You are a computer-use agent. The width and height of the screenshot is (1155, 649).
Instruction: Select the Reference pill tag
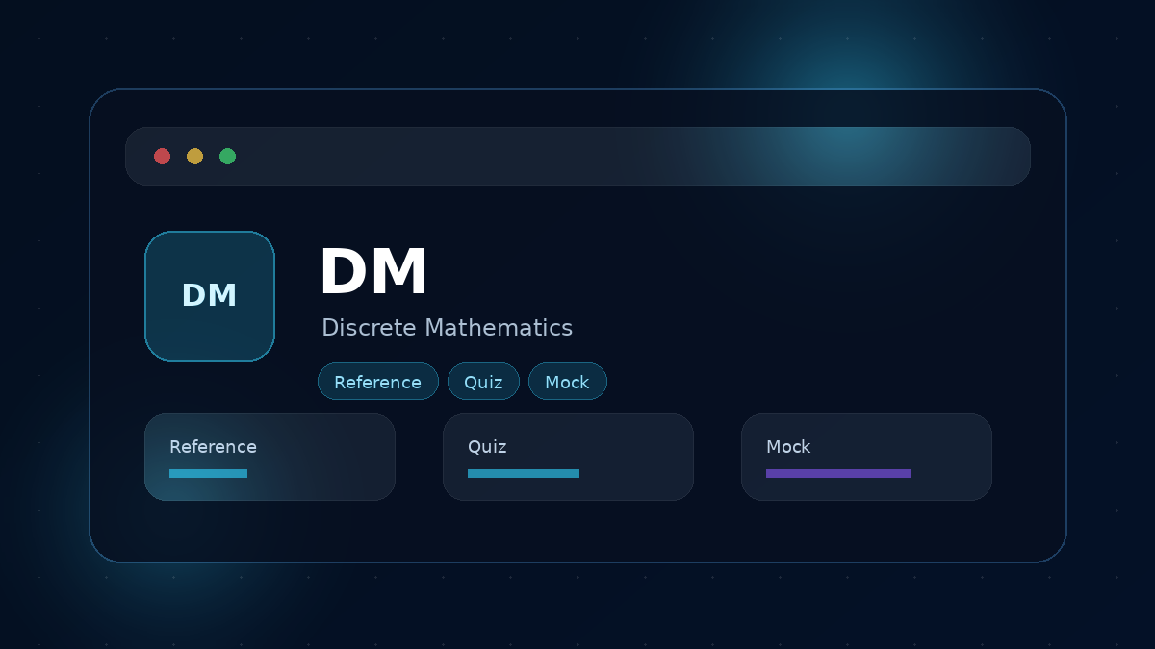tap(378, 382)
